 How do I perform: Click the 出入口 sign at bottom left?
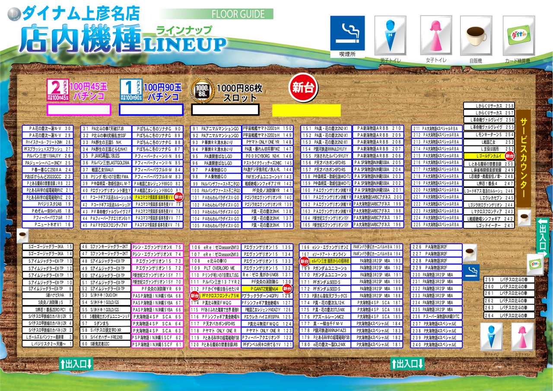pyautogui.click(x=76, y=364)
